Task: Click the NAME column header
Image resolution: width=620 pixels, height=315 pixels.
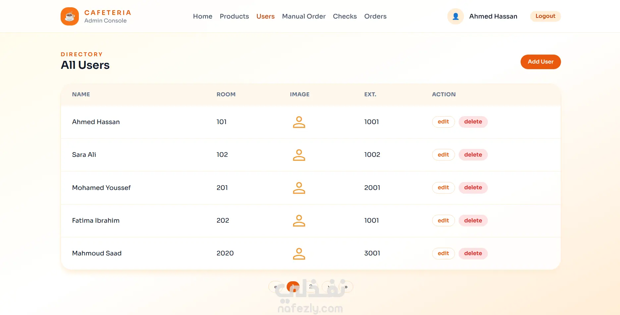Action: coord(81,94)
